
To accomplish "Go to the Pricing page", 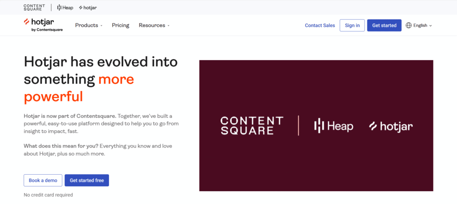I will pos(120,25).
